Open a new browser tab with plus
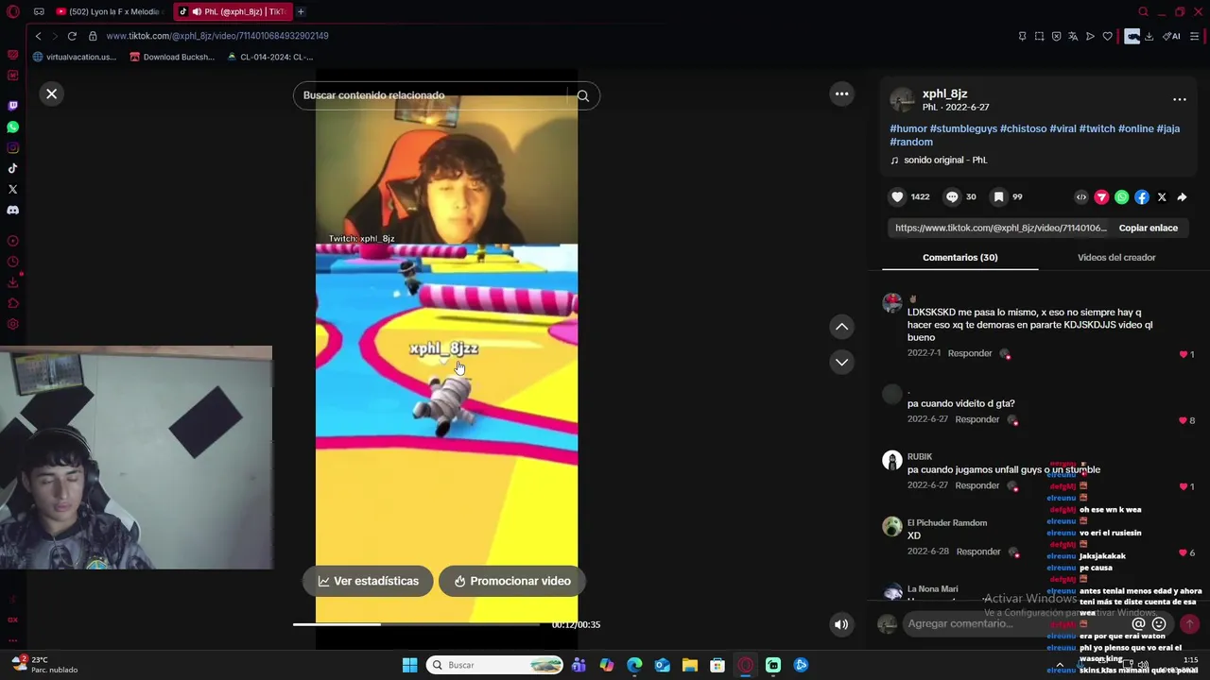Image resolution: width=1210 pixels, height=680 pixels. (x=301, y=11)
